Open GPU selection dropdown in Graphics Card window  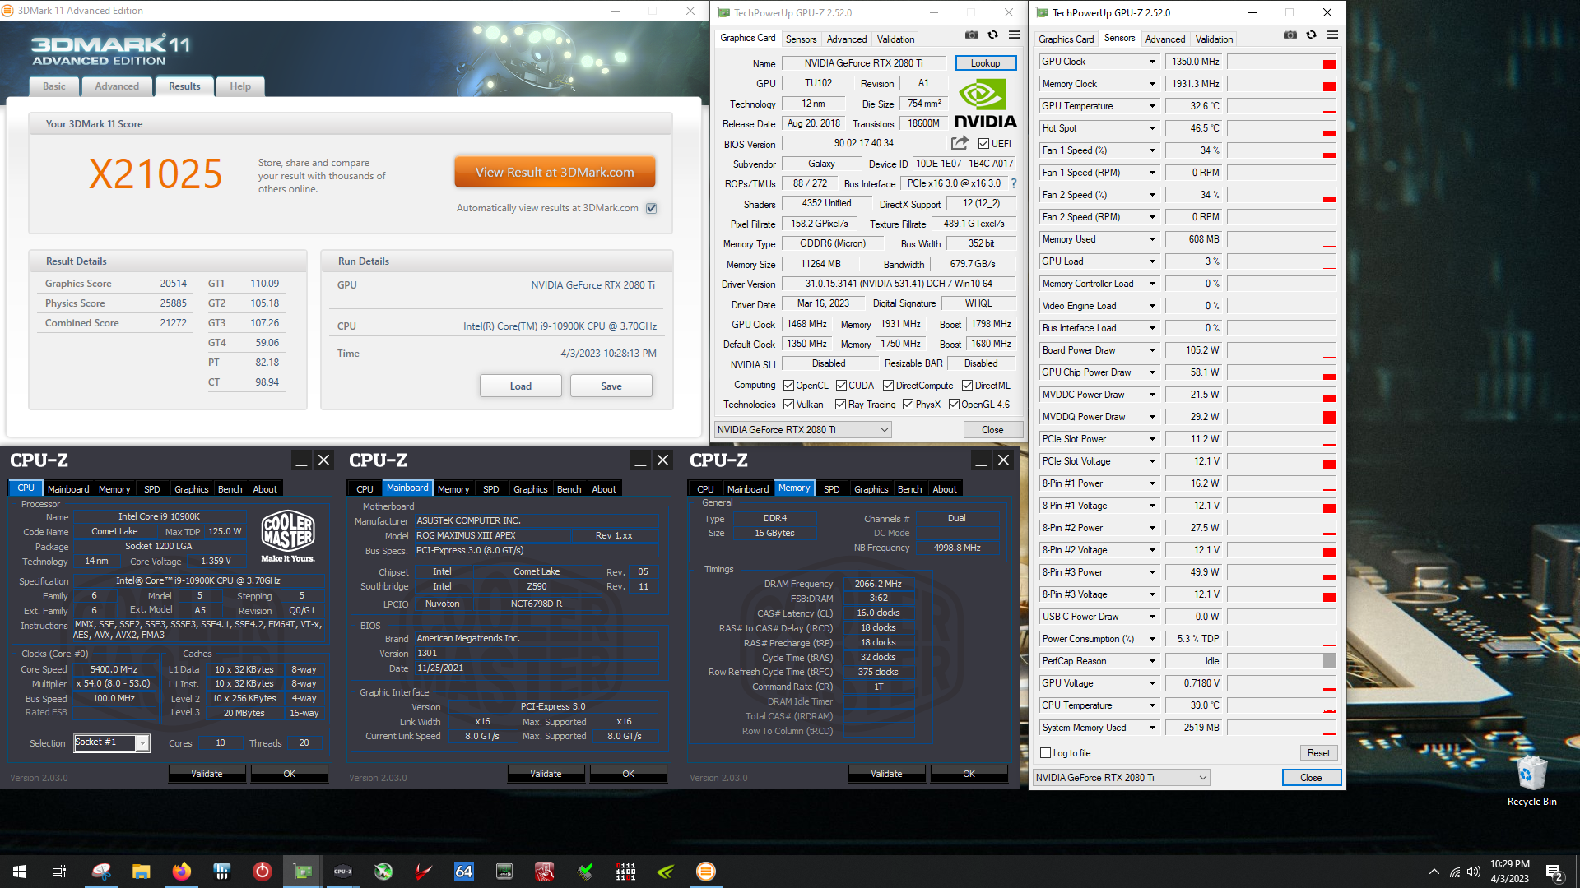pos(802,429)
